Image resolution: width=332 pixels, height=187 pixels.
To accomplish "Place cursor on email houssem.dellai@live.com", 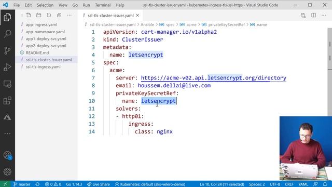I will [174, 85].
